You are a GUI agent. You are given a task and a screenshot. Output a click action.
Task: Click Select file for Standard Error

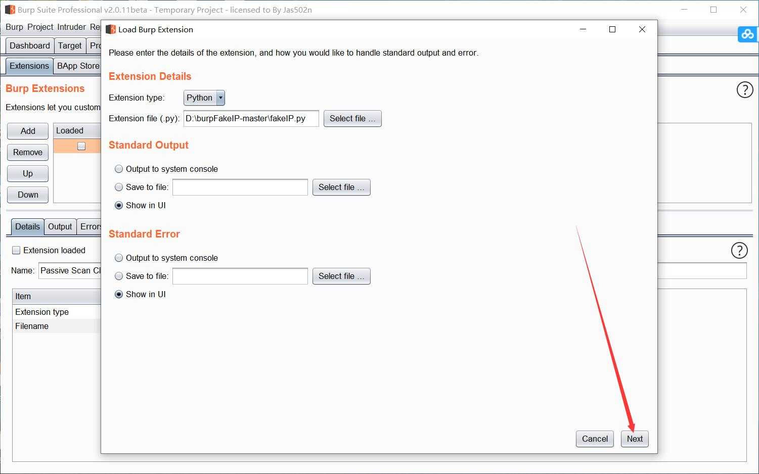[x=341, y=276]
